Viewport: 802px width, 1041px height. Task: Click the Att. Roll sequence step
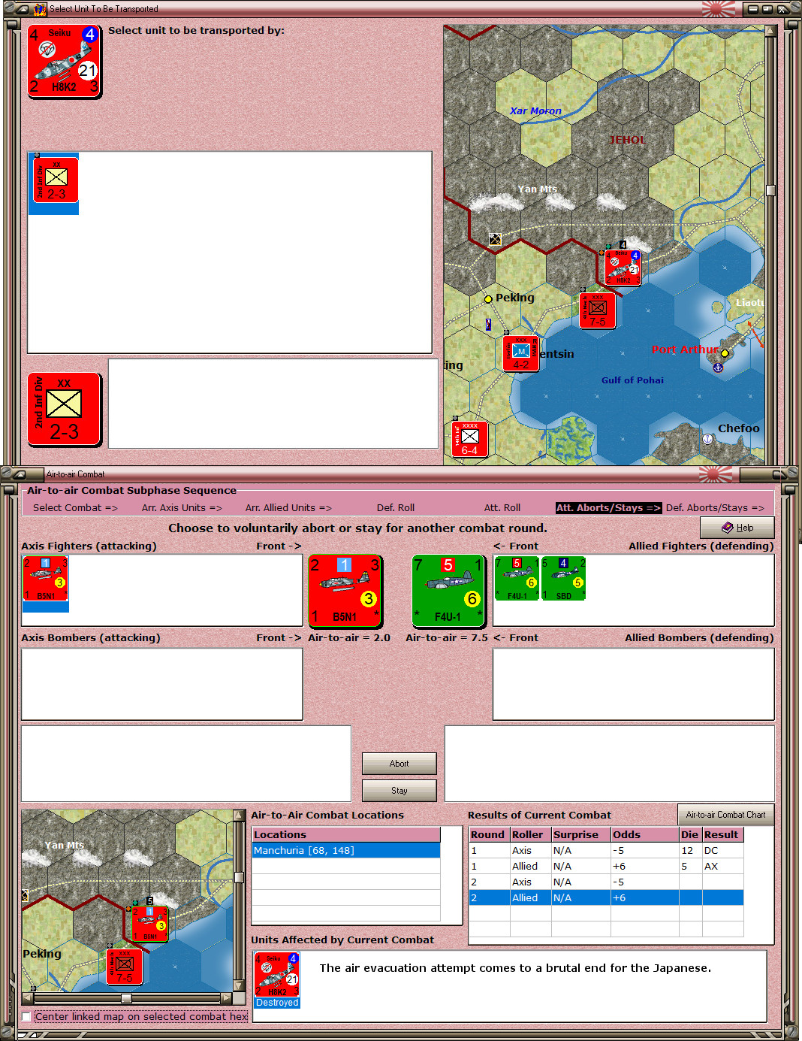point(502,508)
